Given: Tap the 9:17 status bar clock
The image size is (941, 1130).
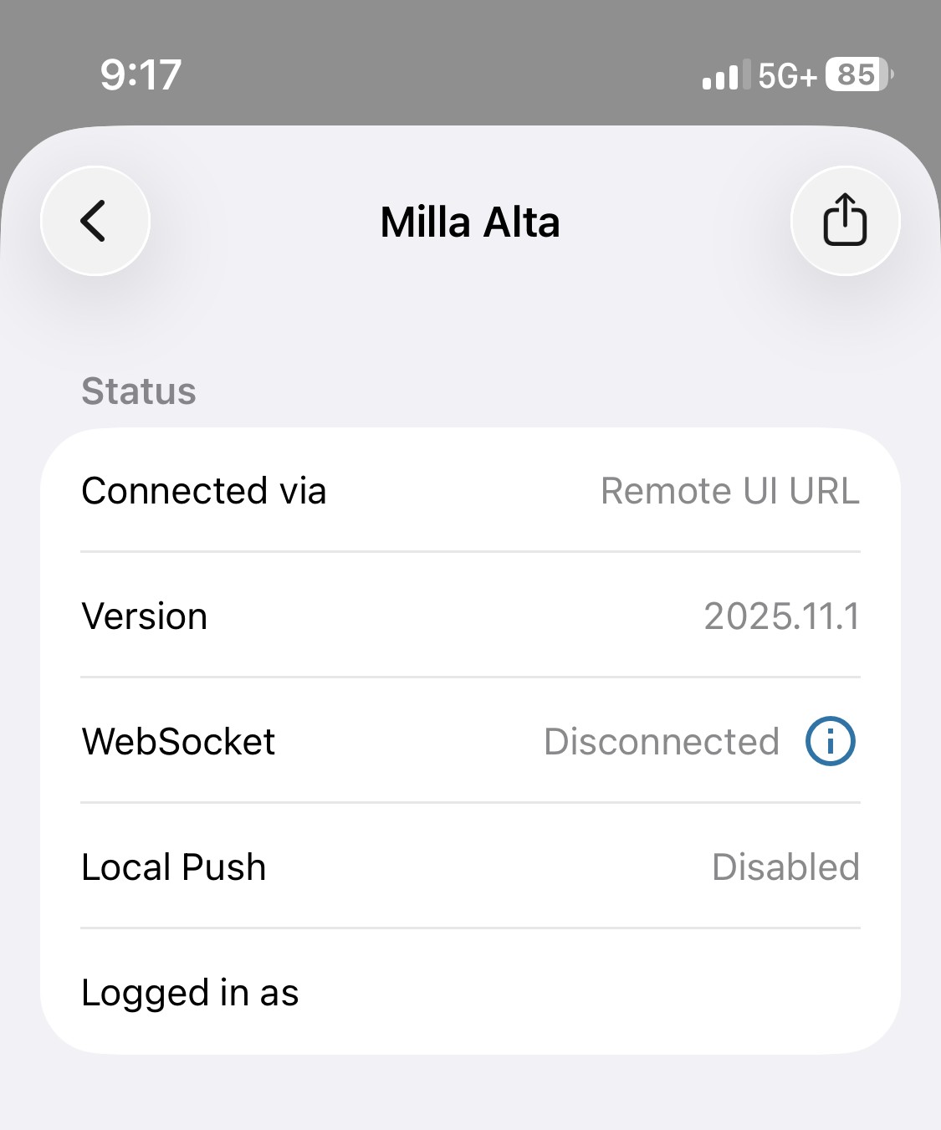Looking at the screenshot, I should [141, 75].
